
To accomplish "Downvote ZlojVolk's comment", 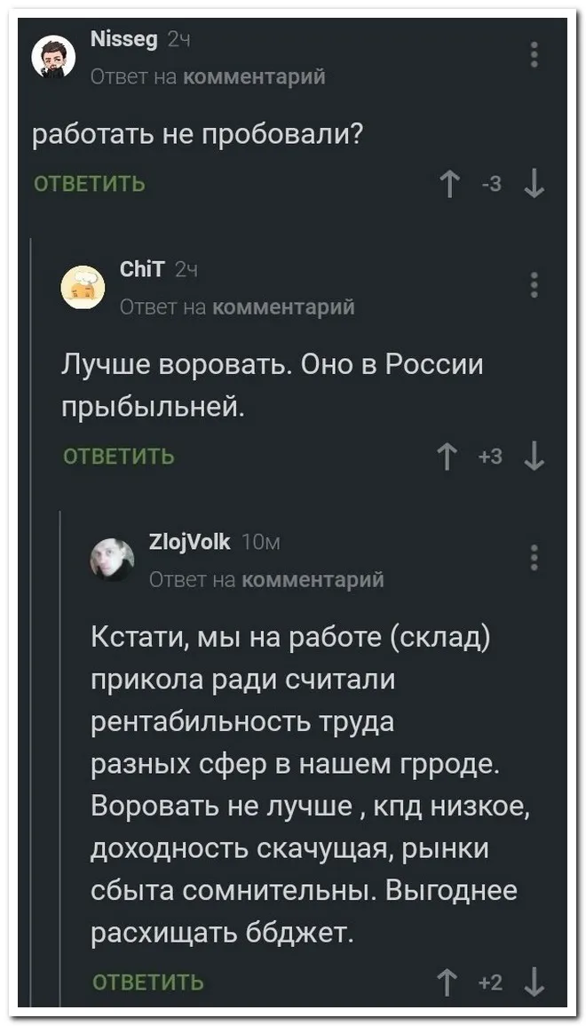I will [534, 982].
